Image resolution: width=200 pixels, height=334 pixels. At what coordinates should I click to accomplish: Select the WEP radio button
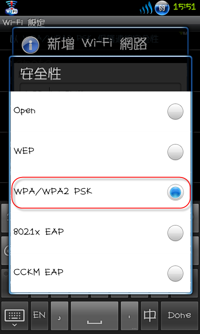pos(175,152)
